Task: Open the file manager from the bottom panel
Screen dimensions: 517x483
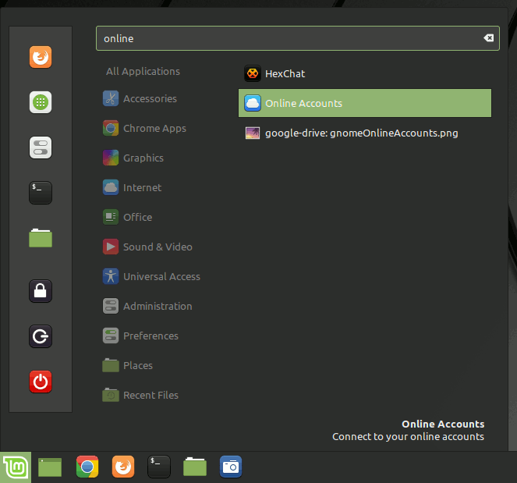Action: [195, 467]
